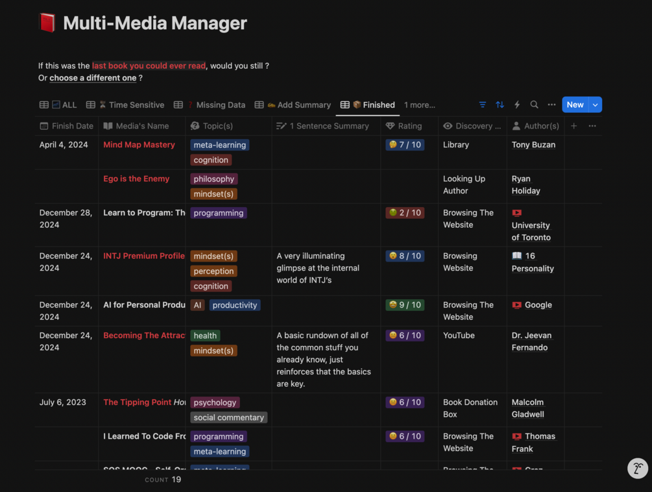
Task: Click person icon in Author(s) header
Action: 516,126
